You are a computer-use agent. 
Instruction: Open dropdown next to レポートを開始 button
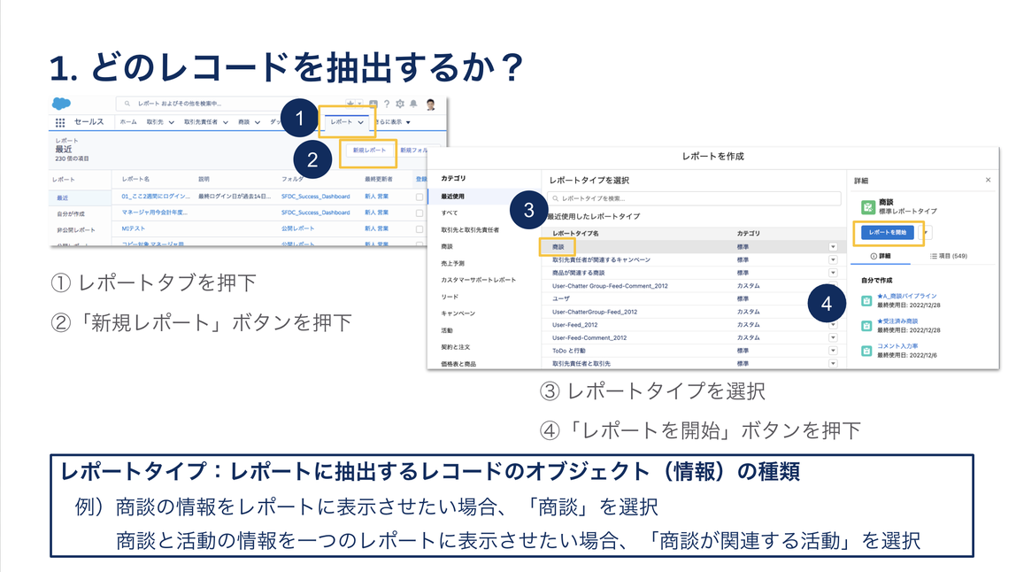(926, 232)
